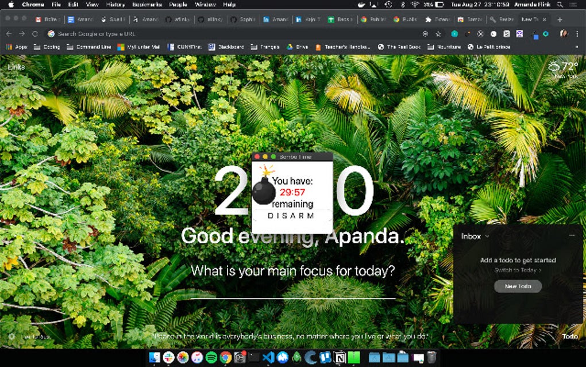
Task: Launch Visual Studio Code from the dock
Action: [x=268, y=357]
